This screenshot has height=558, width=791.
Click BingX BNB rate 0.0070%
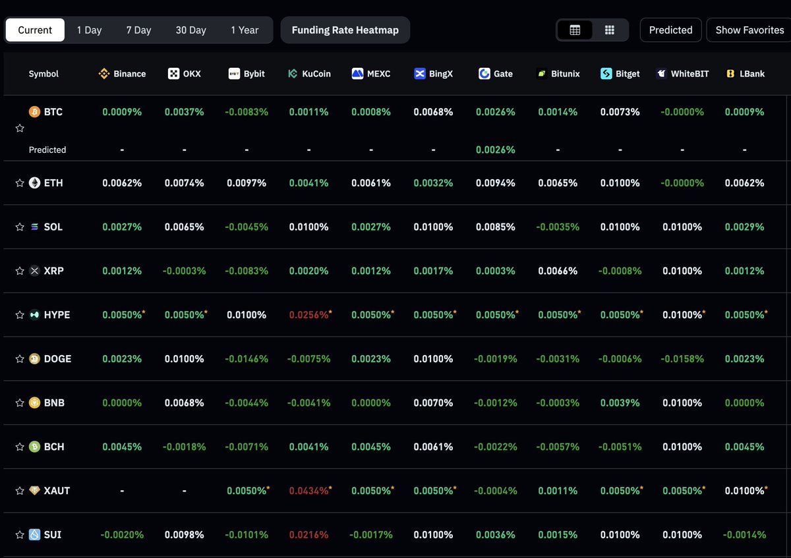[433, 403]
